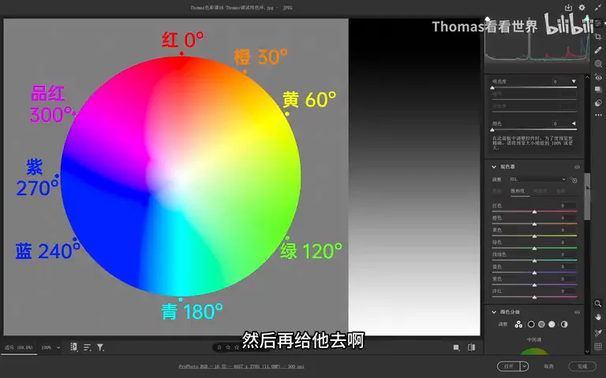The image size is (606, 378).
Task: Open the zoom level dropdown arrow
Action: [58, 347]
